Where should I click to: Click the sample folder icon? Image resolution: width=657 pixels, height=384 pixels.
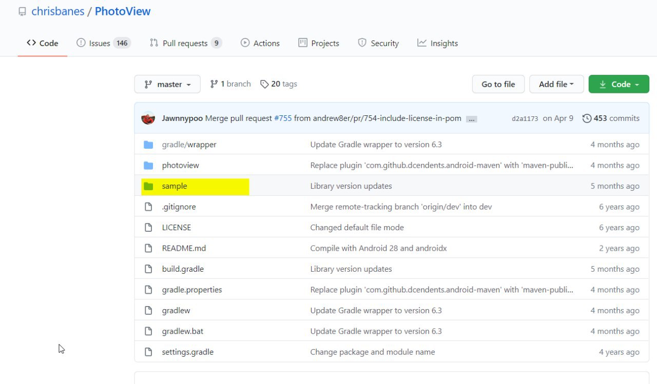148,186
